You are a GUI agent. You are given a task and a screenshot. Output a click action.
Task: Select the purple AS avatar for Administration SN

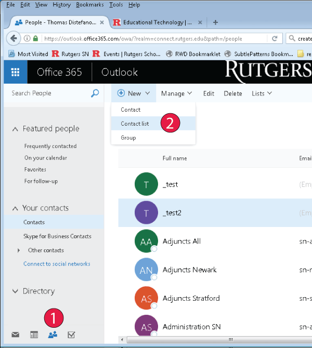click(146, 326)
